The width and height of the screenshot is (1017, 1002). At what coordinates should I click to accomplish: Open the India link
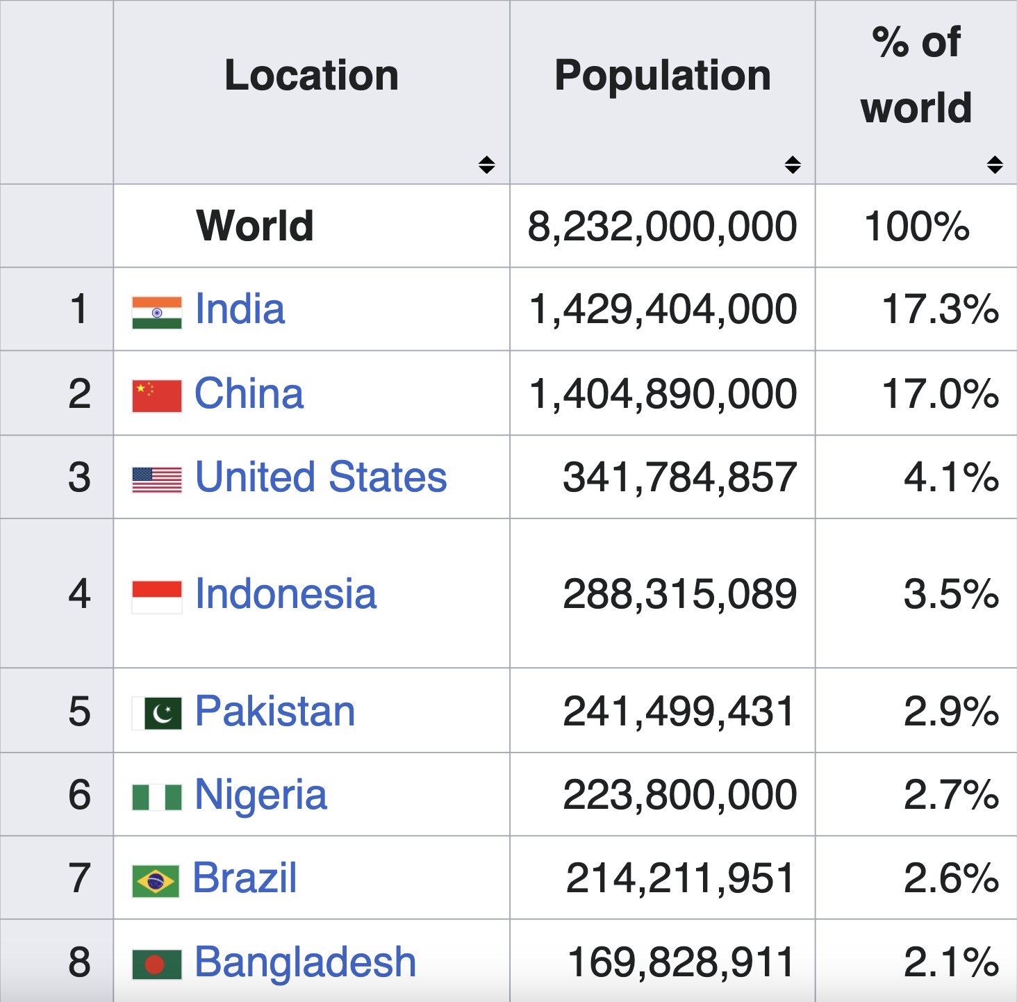[x=240, y=309]
